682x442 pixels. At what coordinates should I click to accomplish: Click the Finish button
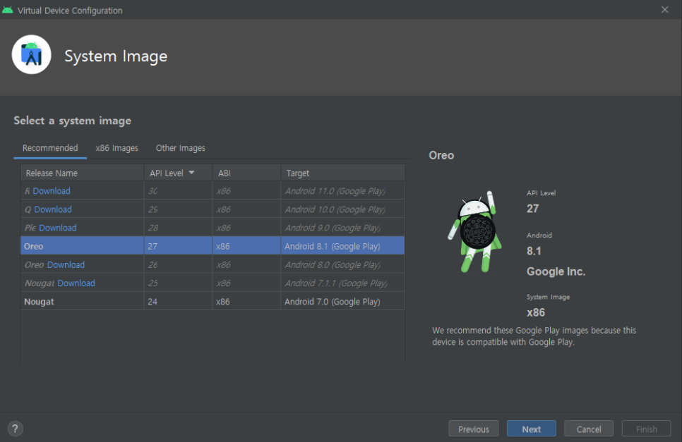point(646,429)
